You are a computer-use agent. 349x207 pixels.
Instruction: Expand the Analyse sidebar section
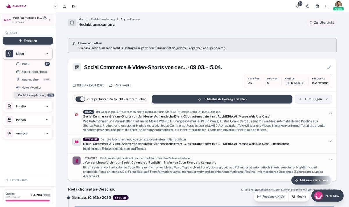[x=28, y=134]
